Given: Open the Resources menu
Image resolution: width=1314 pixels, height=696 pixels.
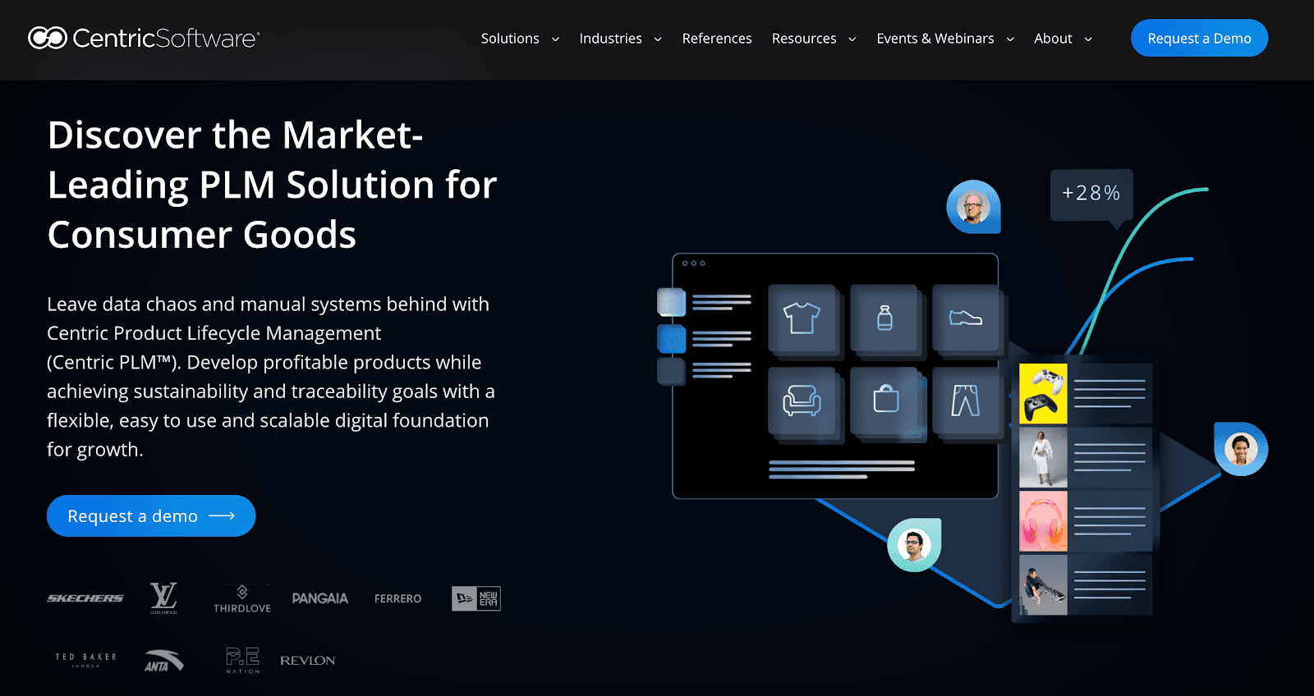Looking at the screenshot, I should (804, 39).
